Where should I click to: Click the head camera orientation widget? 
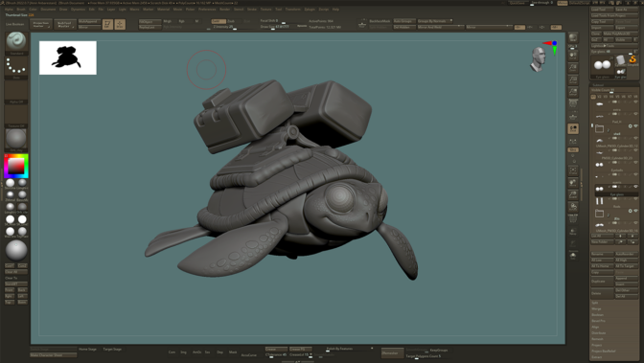538,59
